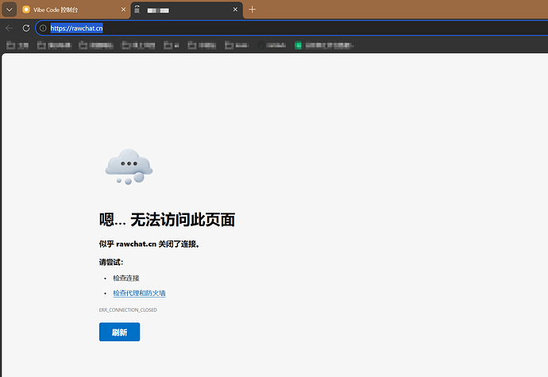Close the Vibe Code 控制台 tab
This screenshot has height=377, width=548.
[123, 10]
